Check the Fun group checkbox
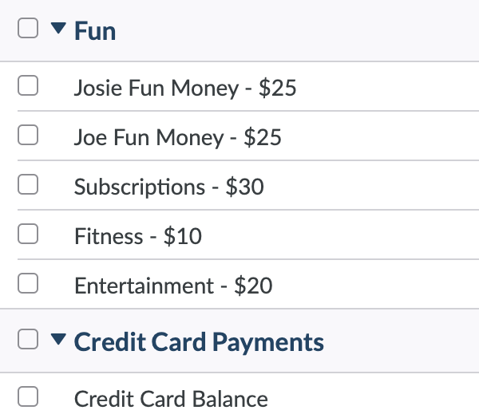Viewport: 479px width, 410px height. 28,28
